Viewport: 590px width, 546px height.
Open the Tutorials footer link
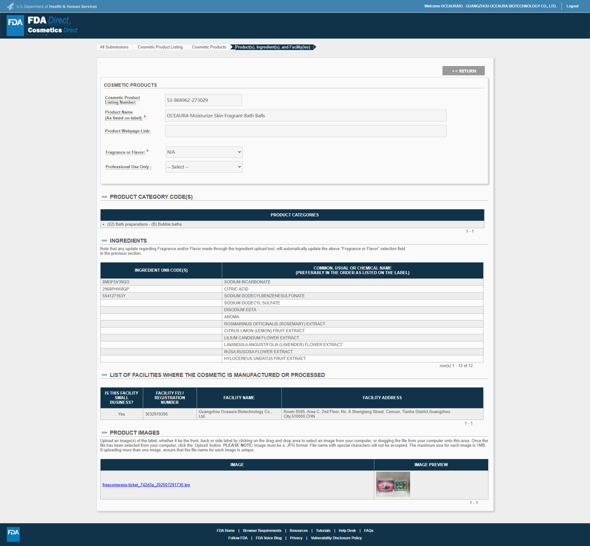[323, 531]
